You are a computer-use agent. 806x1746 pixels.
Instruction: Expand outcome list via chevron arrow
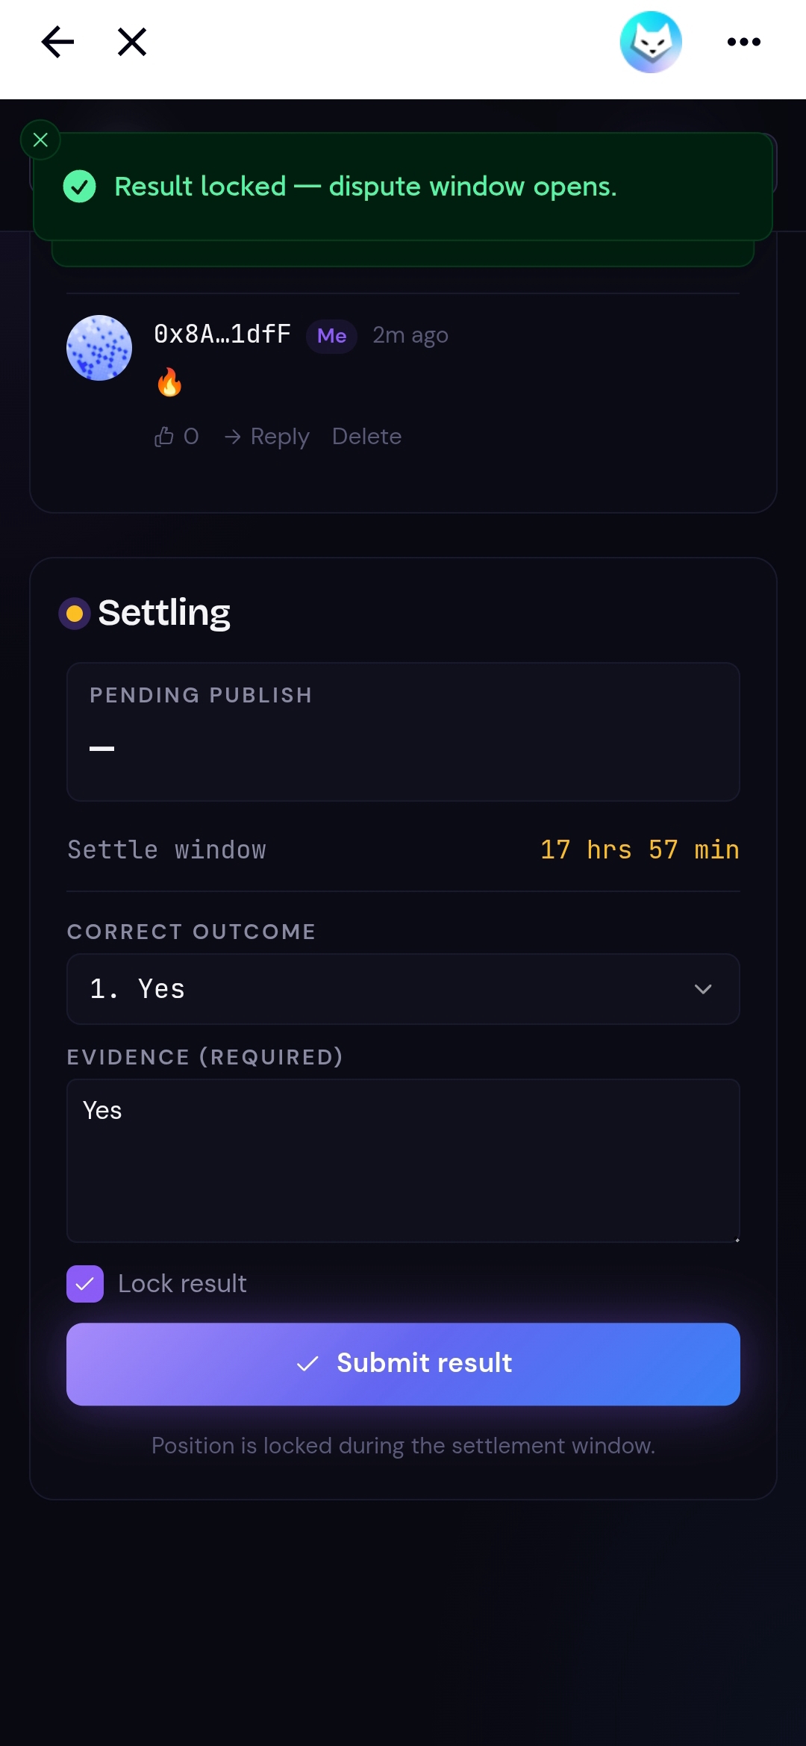(x=703, y=989)
